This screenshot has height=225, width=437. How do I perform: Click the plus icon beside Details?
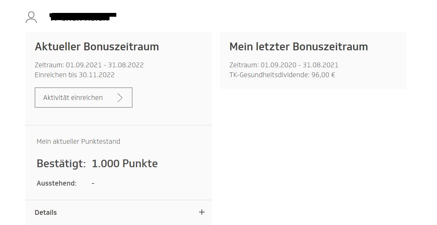(202, 212)
